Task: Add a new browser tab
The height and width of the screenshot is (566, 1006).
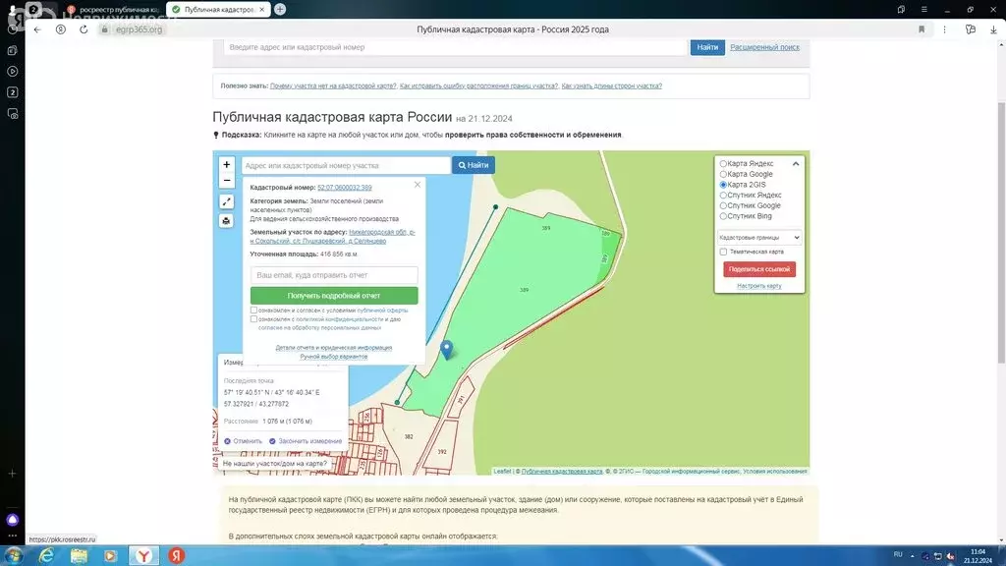Action: [280, 10]
